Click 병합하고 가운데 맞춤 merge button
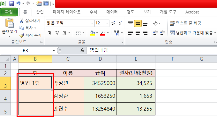Image resolution: width=217 pixels, height=117 pixels. click(193, 33)
